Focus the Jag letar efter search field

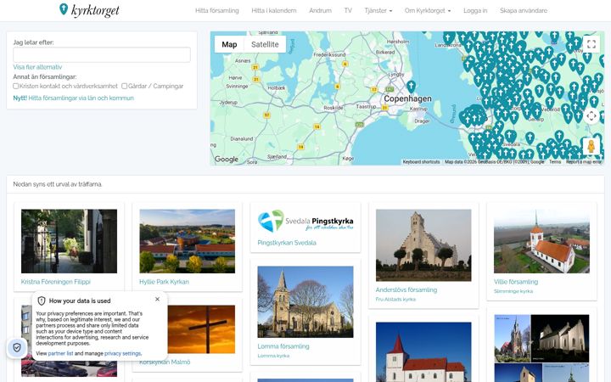click(x=102, y=55)
